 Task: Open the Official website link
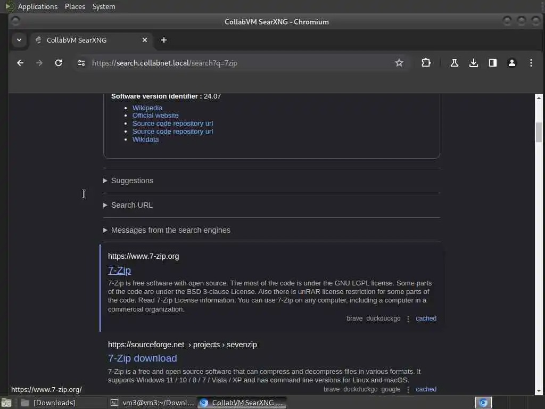point(155,116)
